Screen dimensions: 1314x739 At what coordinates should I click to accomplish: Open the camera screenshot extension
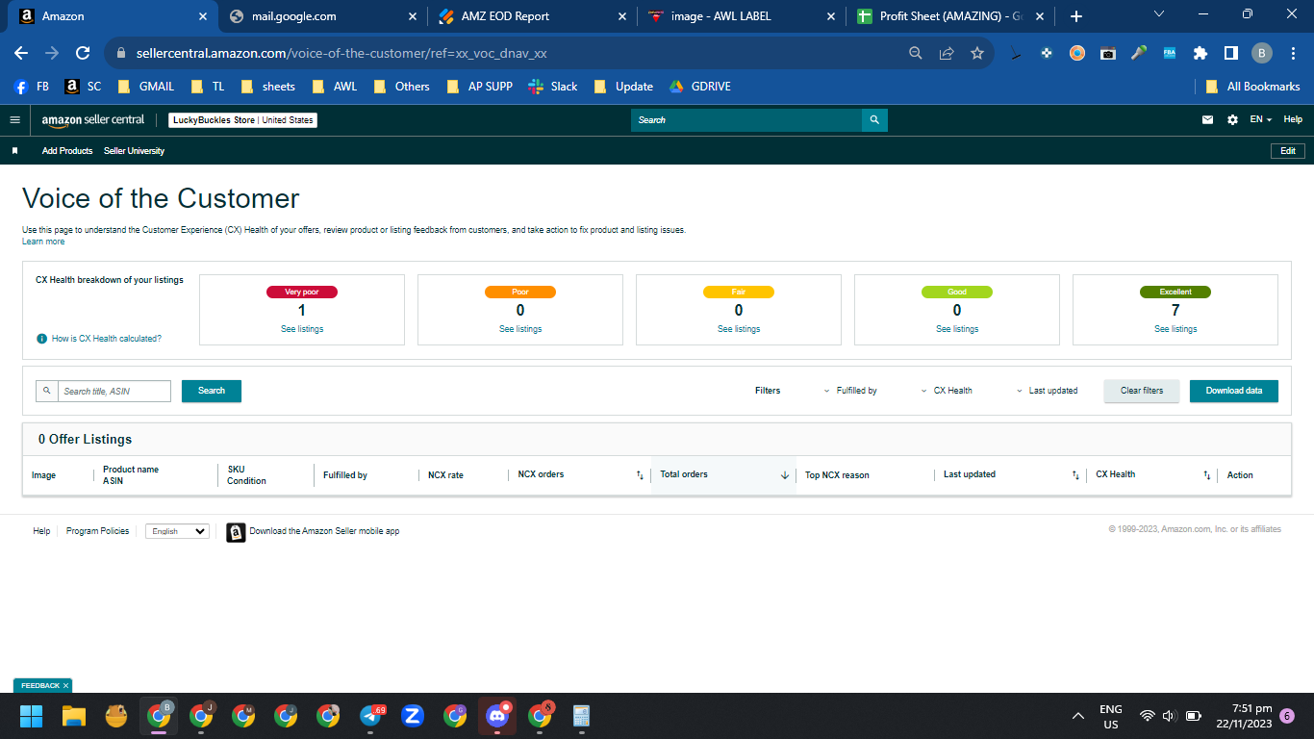click(1108, 54)
